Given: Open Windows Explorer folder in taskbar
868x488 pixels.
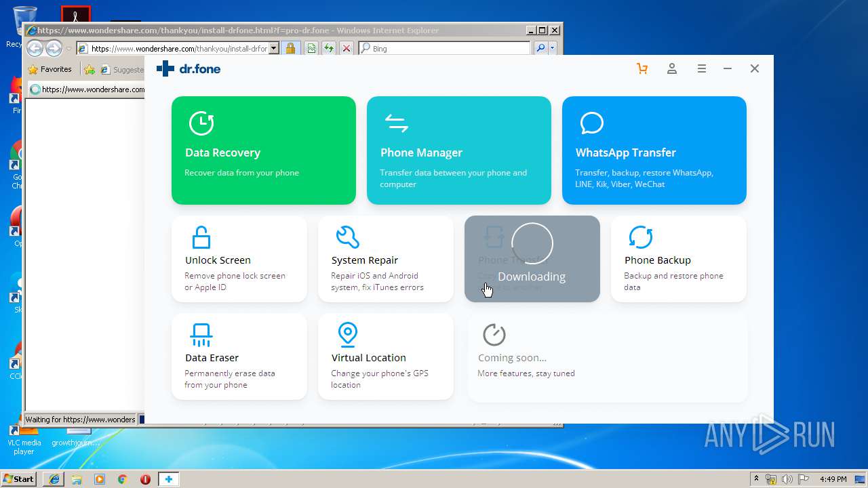Looking at the screenshot, I should (x=77, y=479).
